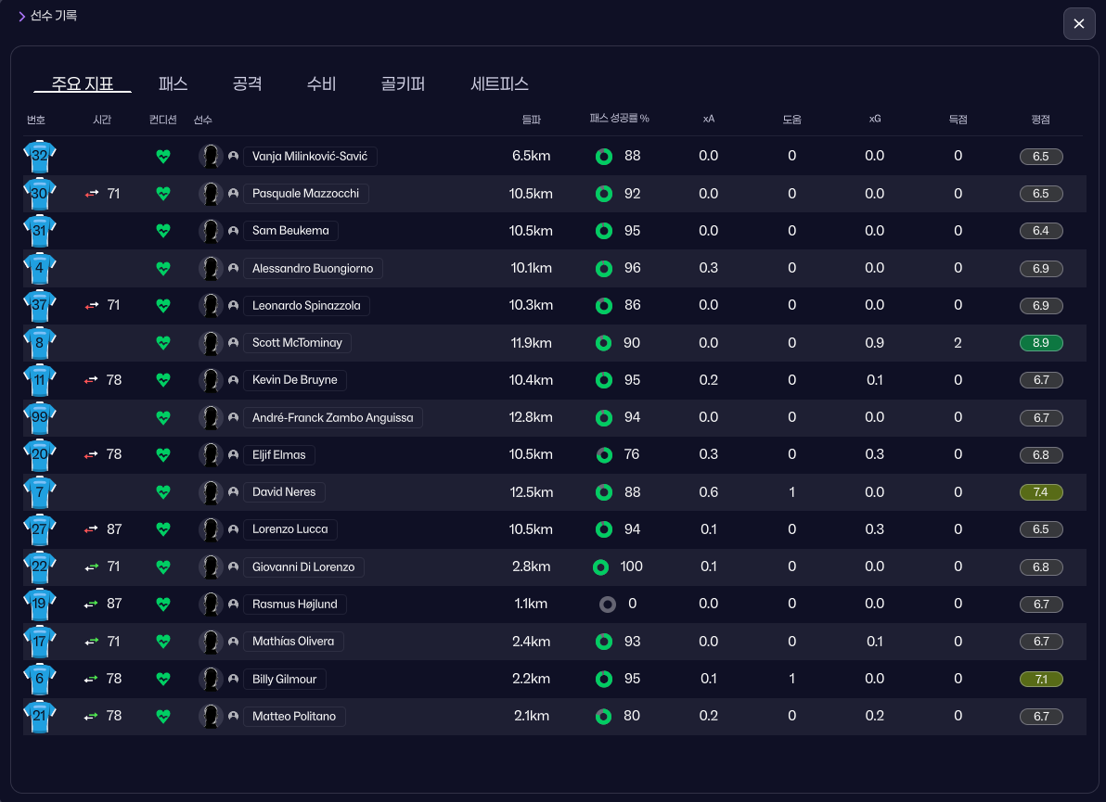
Task: Click person icon beside Kevin De Bruyne
Action: click(233, 380)
